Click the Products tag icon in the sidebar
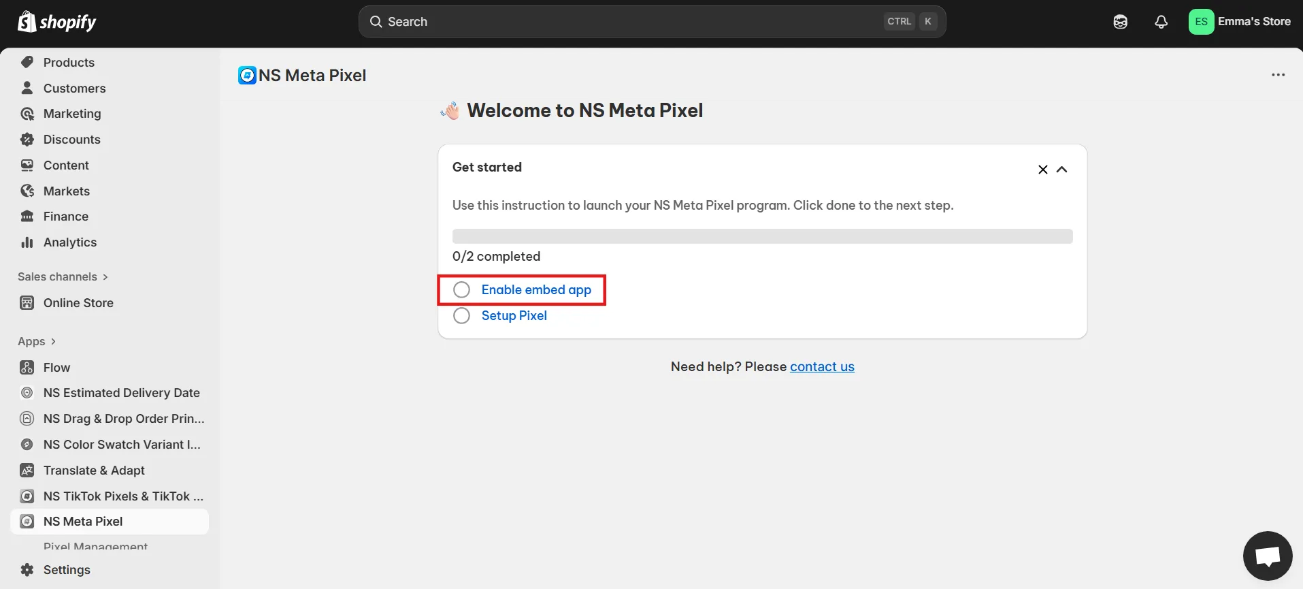The width and height of the screenshot is (1303, 589). [x=27, y=62]
